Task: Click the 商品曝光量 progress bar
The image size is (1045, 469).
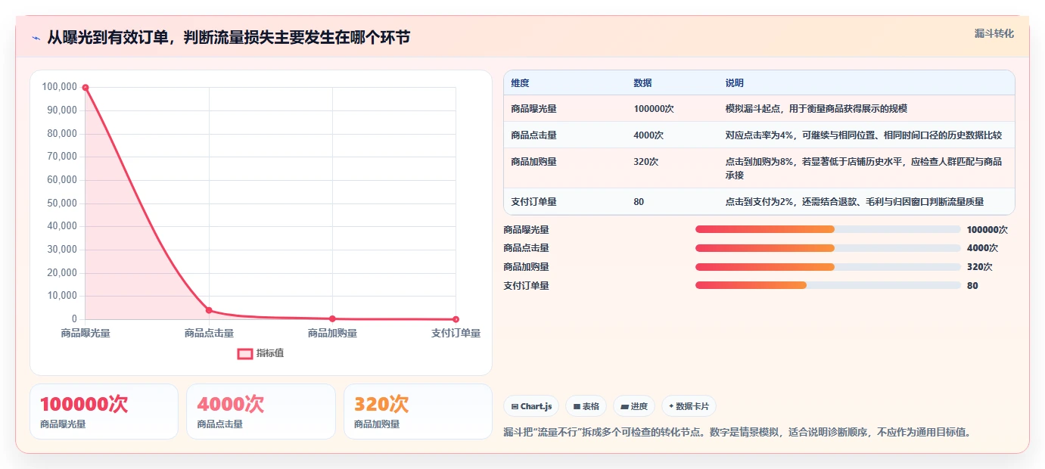Action: 828,229
